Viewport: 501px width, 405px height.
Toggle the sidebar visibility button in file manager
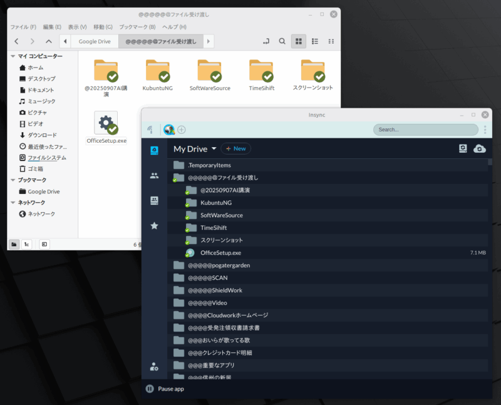[x=44, y=244]
